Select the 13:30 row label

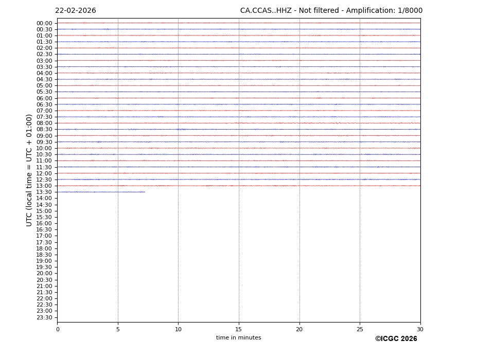pyautogui.click(x=44, y=192)
